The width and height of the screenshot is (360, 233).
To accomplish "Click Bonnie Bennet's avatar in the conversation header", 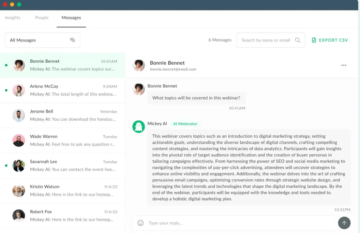I will [139, 65].
